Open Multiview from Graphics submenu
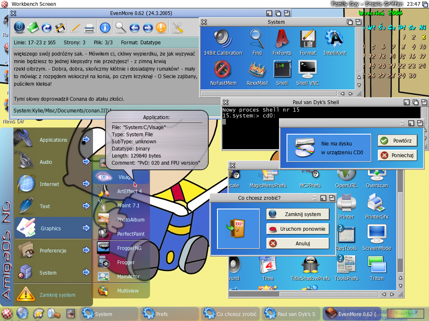 click(121, 291)
